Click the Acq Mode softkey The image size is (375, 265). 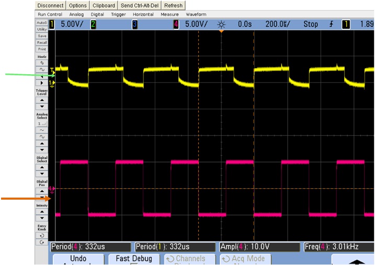[245, 259]
